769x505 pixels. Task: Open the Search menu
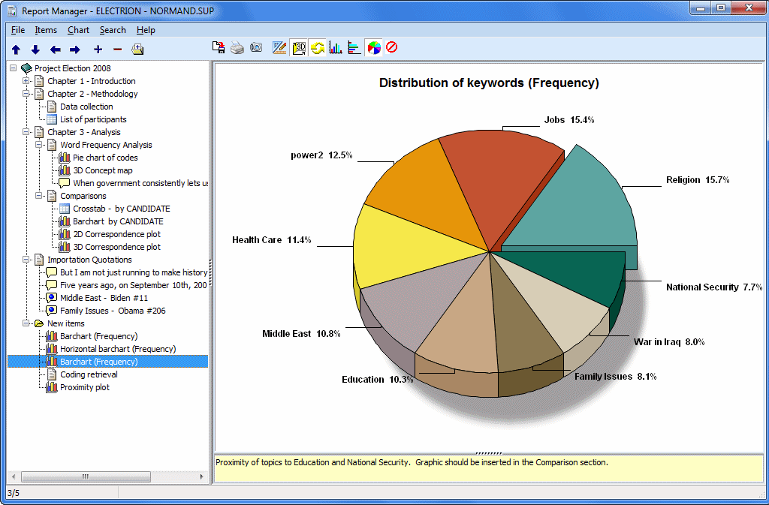pos(113,30)
